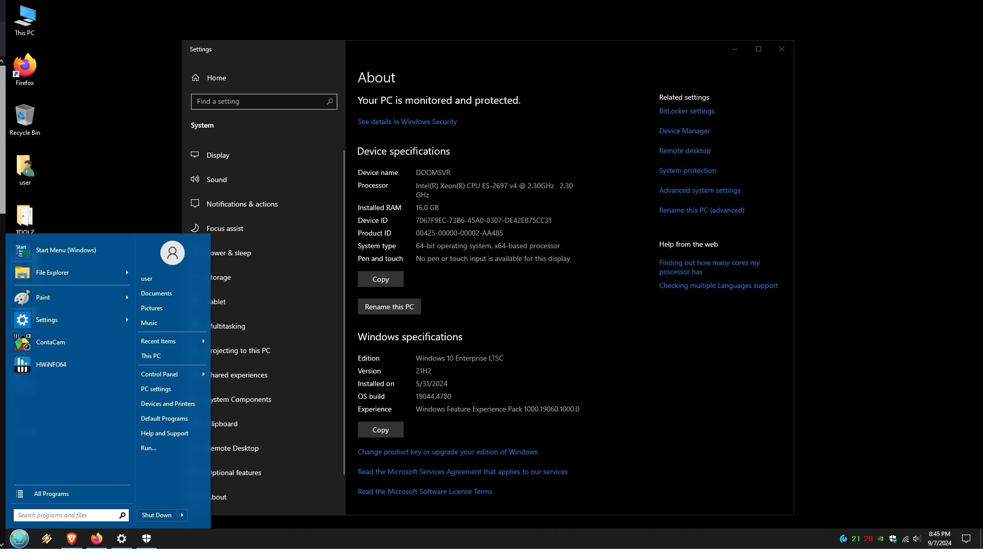Open Remote desktop link
The width and height of the screenshot is (983, 558).
point(685,151)
